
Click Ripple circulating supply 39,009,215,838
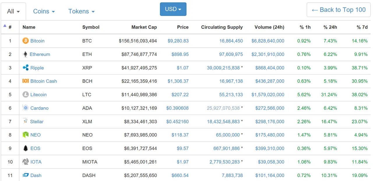(x=223, y=68)
